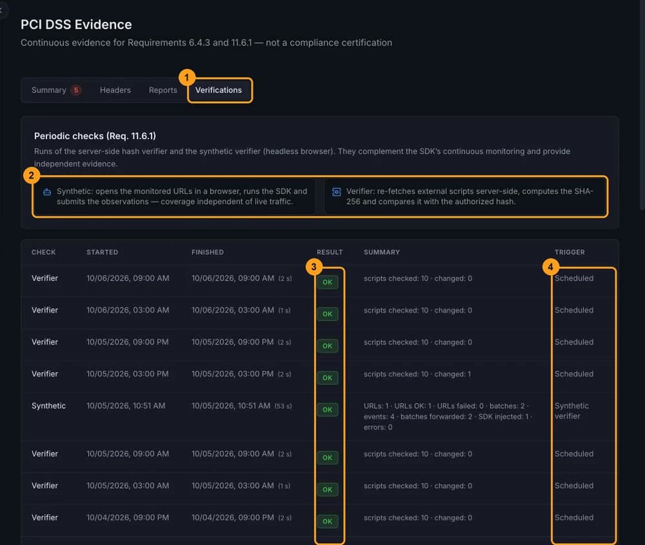Click started time 10/05/2026, 10:51 AM
645x545 pixels.
point(126,406)
